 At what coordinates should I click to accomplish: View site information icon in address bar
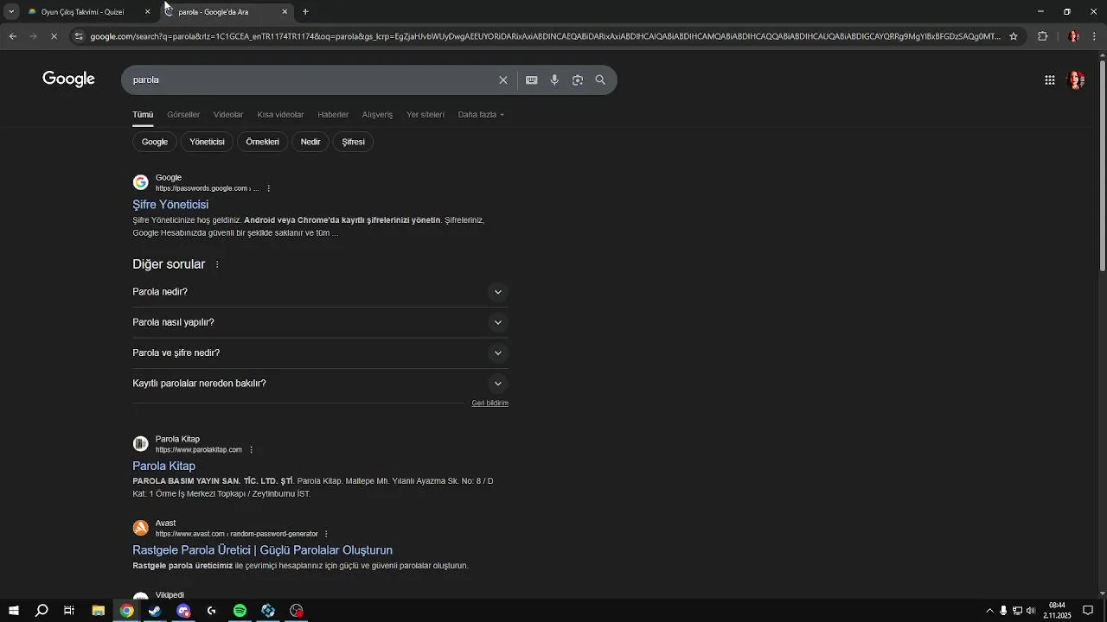(x=79, y=36)
